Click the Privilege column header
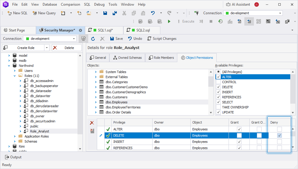The width and height of the screenshot is (298, 169). [x=132, y=122]
